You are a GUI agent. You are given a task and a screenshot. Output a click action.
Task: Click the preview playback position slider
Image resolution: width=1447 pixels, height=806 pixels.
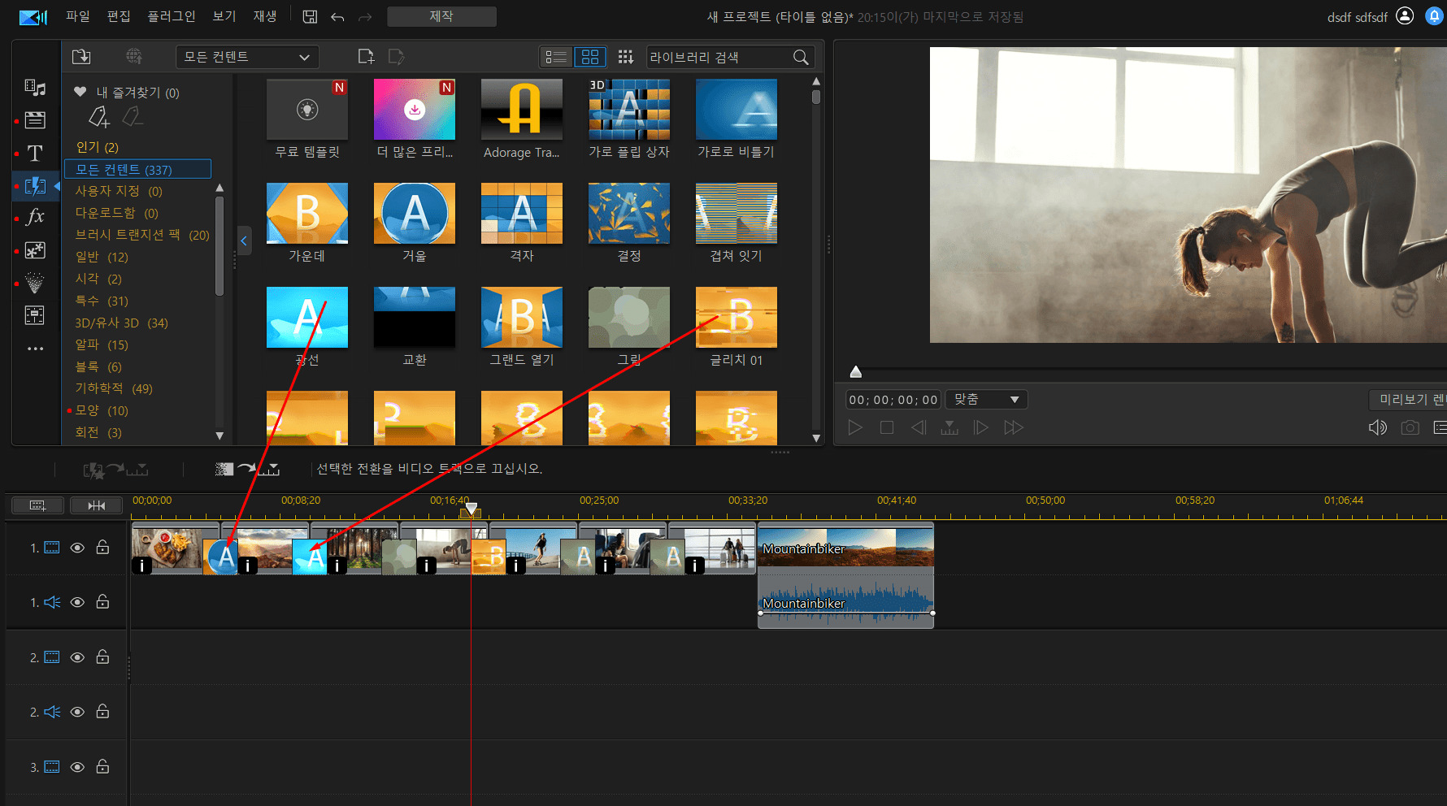[855, 372]
